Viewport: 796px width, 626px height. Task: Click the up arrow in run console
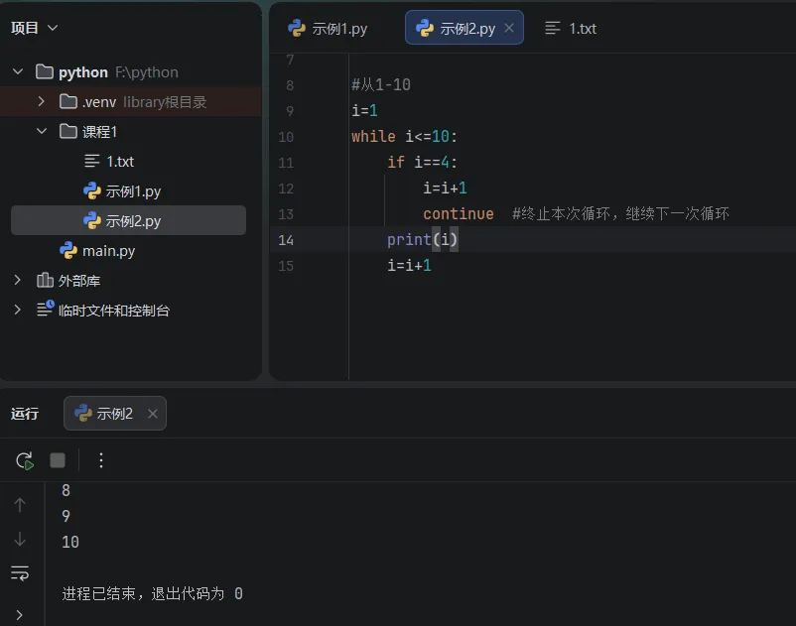click(x=20, y=505)
